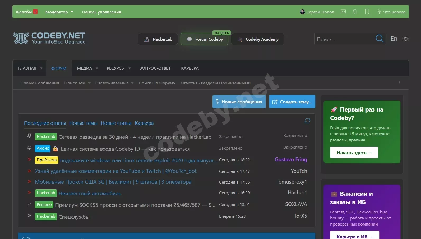Click the lightning icon next to Что нового
The height and width of the screenshot is (239, 421).
pyautogui.click(x=379, y=12)
